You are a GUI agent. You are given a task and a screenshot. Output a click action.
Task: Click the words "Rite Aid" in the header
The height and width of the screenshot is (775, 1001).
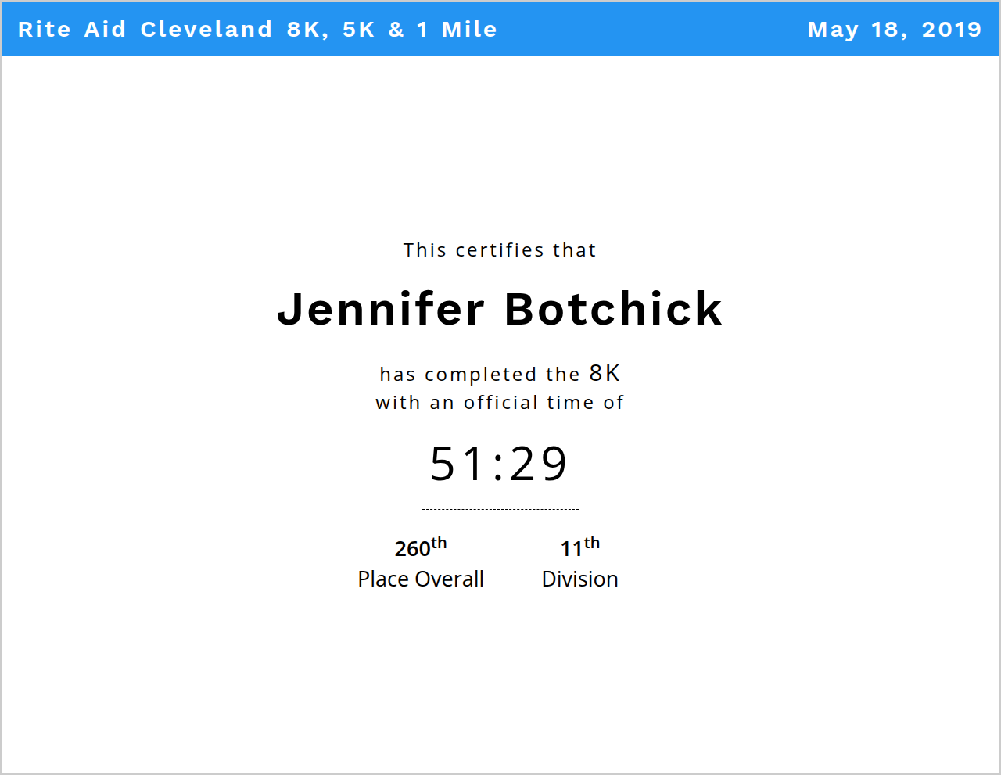tap(71, 30)
